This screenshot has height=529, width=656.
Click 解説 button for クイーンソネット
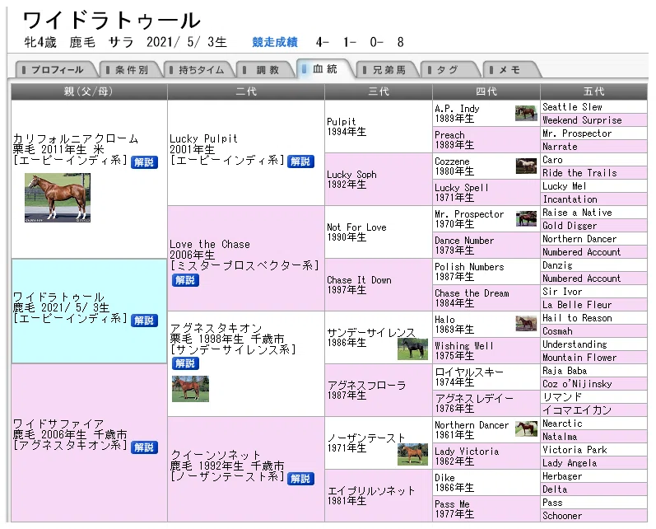[300, 478]
